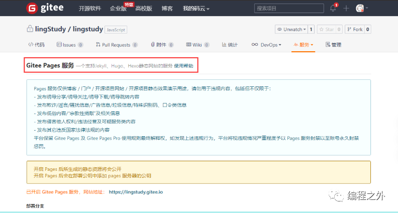The height and width of the screenshot is (213, 398).
Task: Click the watcher count 1
Action: coord(311,30)
